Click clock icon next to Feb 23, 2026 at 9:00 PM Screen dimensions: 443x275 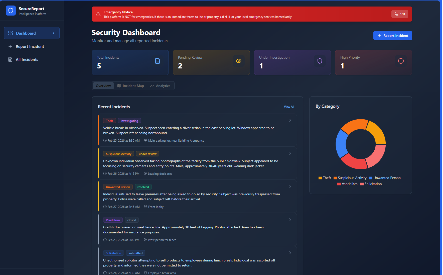coord(105,240)
